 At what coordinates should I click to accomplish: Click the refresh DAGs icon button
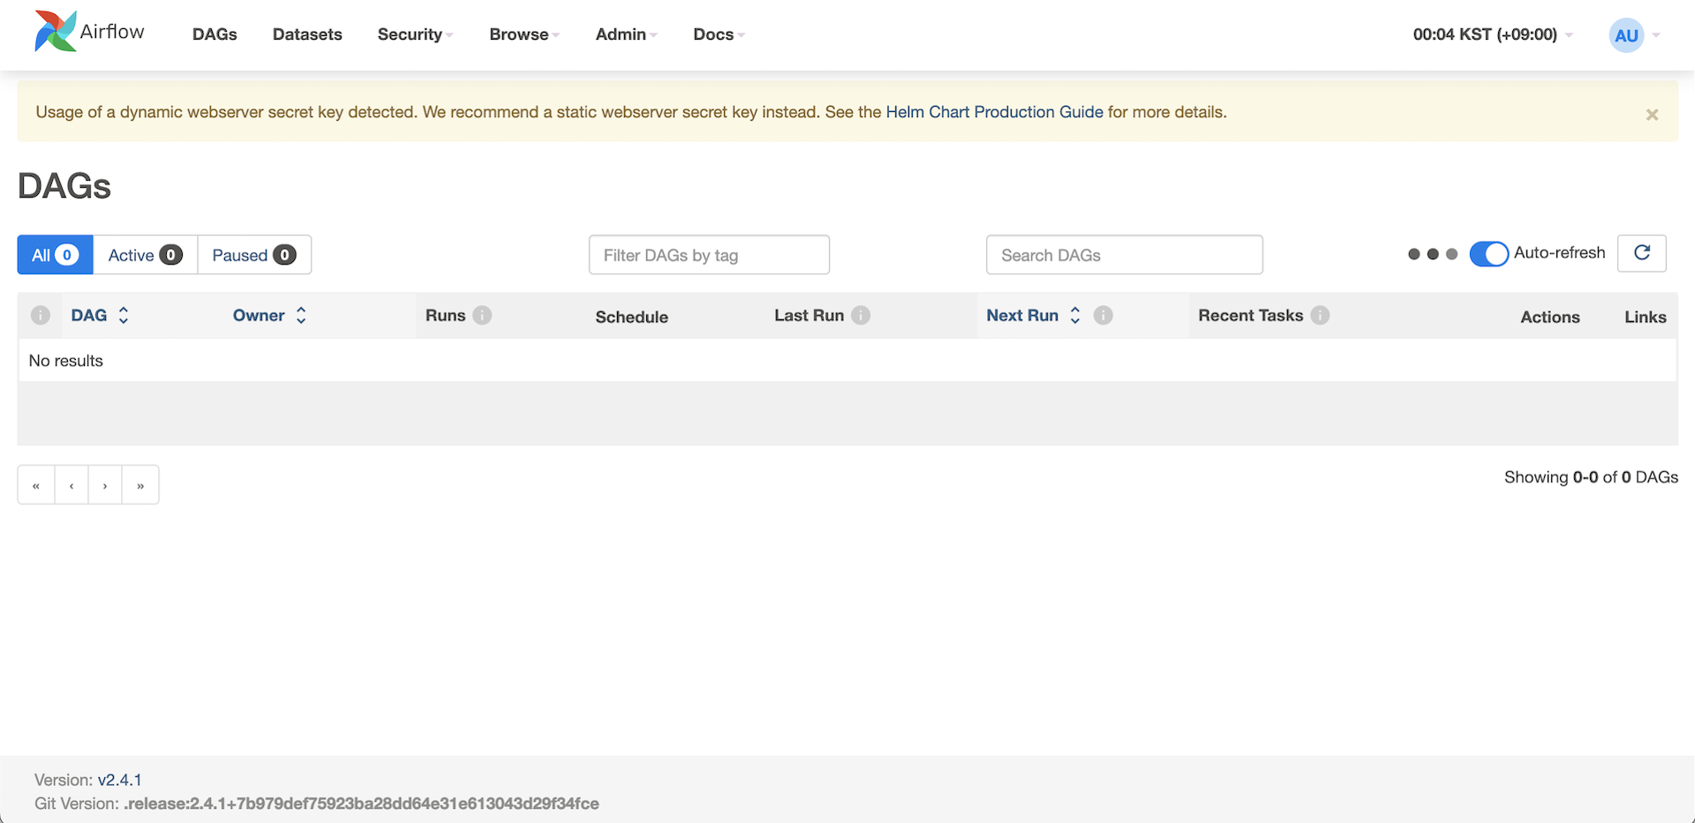point(1641,253)
